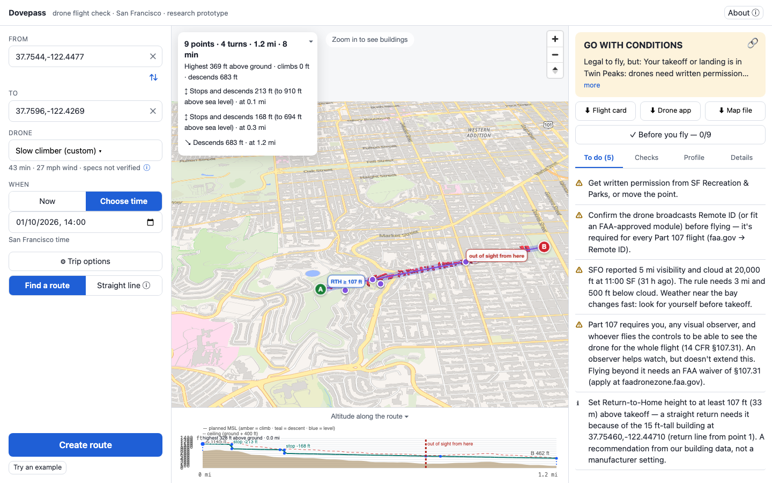Expand Trip options
Screen dimensions: 772x483
(x=85, y=261)
